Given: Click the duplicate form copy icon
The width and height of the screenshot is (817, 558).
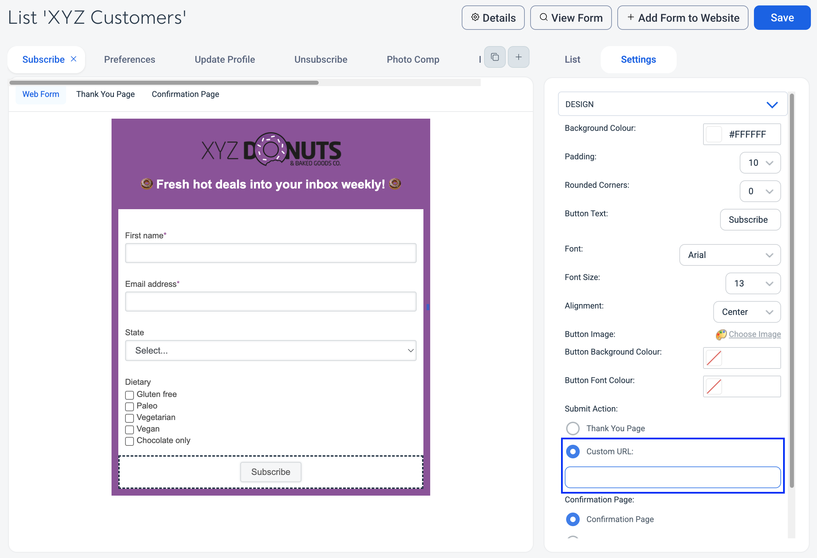Looking at the screenshot, I should click(495, 57).
